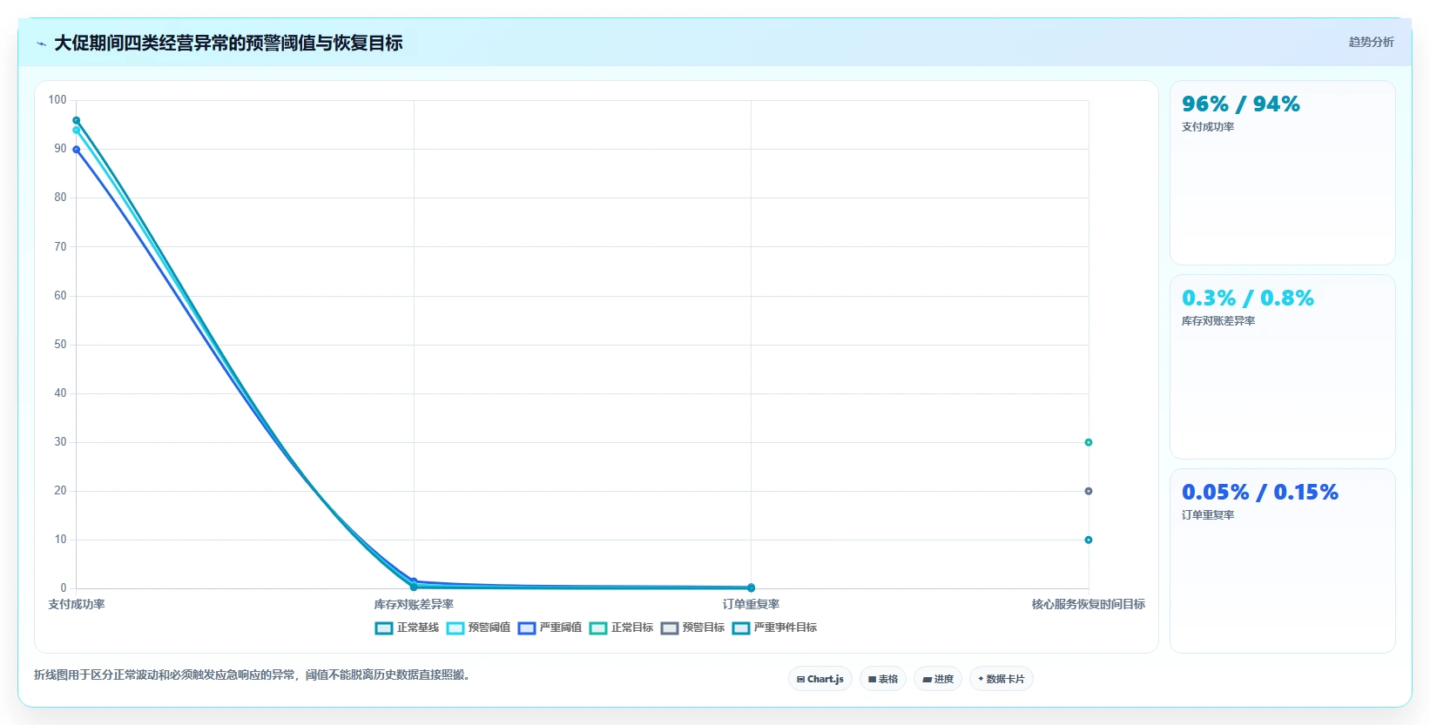Click the 核心服务恢复时间目标 x-axis label
This screenshot has height=725, width=1430.
pos(1089,604)
